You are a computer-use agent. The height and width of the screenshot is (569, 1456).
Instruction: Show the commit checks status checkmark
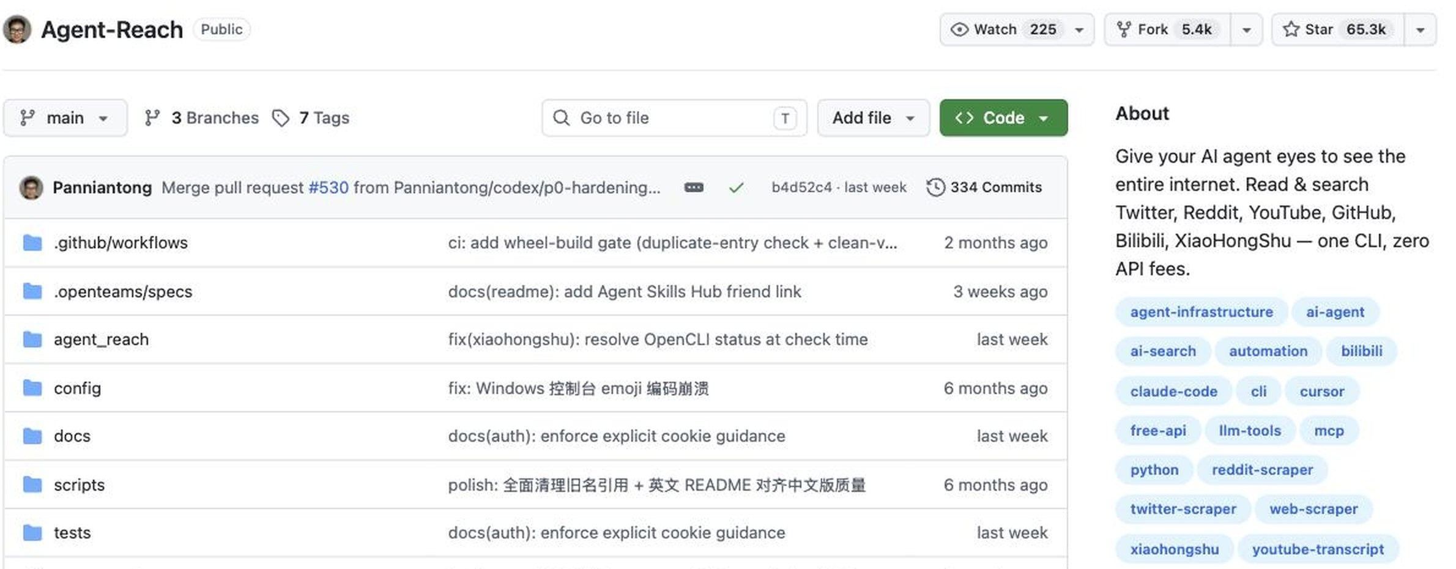(x=736, y=187)
